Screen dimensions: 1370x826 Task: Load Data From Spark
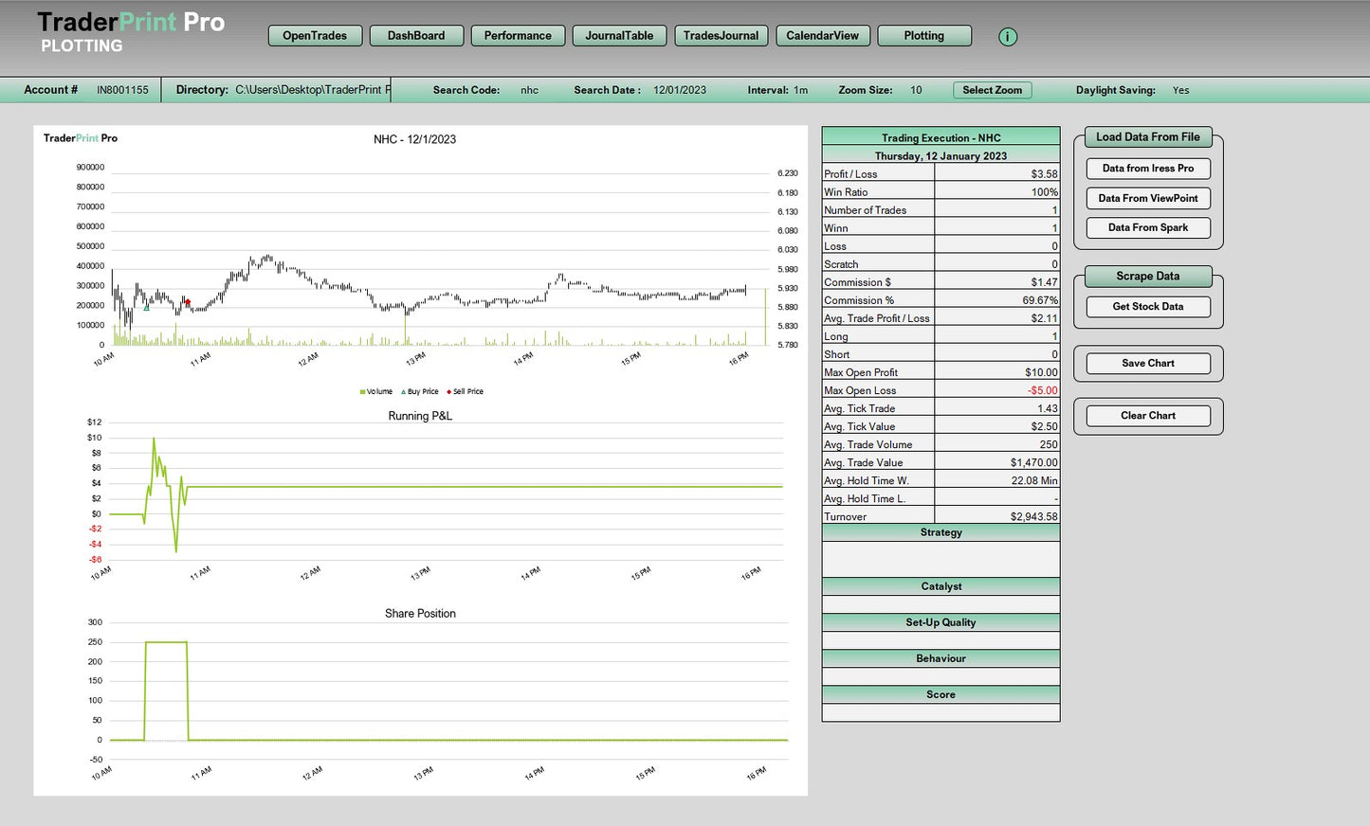pos(1148,228)
